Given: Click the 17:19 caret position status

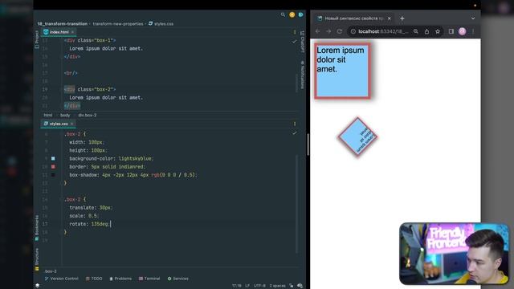Looking at the screenshot, I should [x=236, y=286].
